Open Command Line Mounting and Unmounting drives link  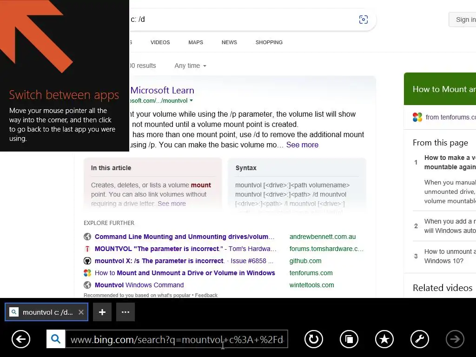tap(185, 237)
